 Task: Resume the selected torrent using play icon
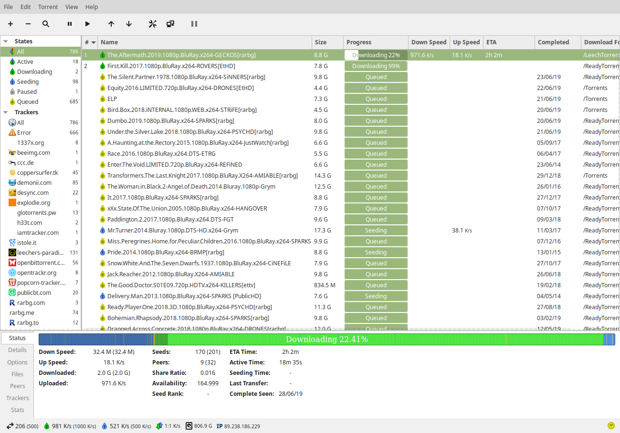tap(87, 24)
